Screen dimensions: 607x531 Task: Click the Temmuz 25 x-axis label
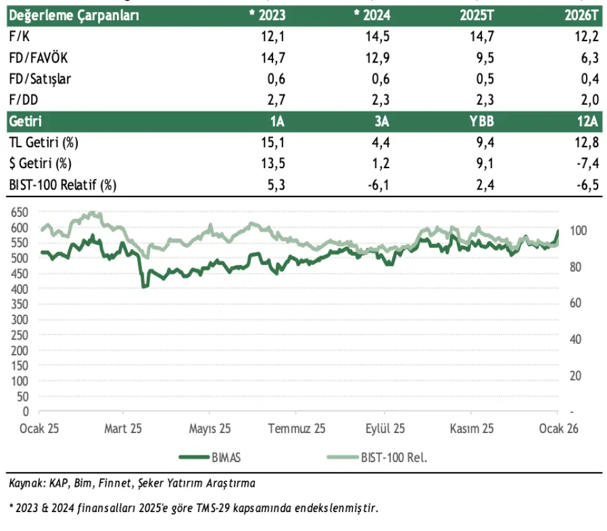click(297, 429)
